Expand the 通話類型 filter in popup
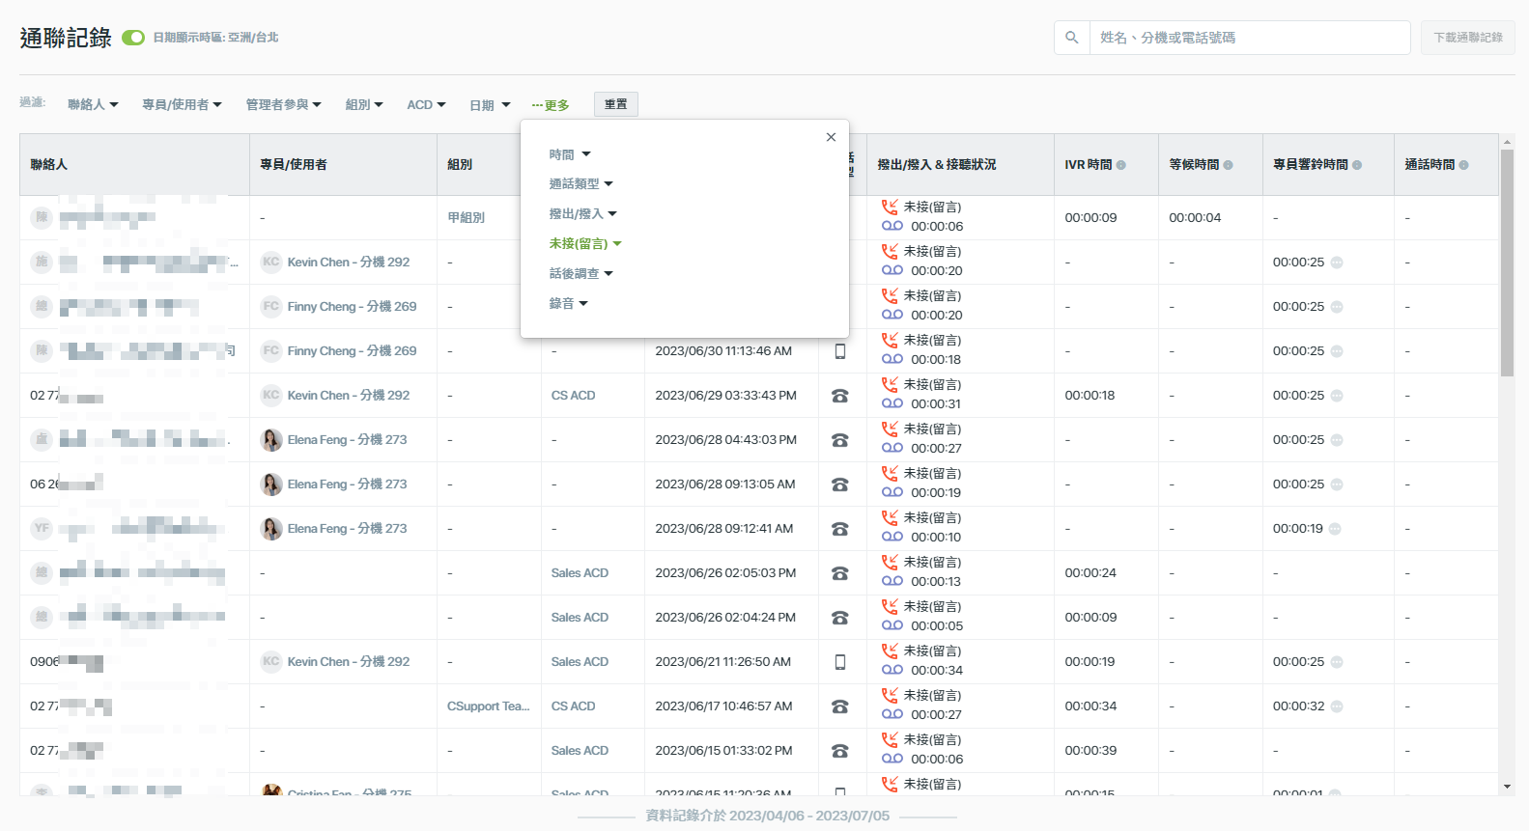Screen dimensions: 1529x831 pos(580,183)
